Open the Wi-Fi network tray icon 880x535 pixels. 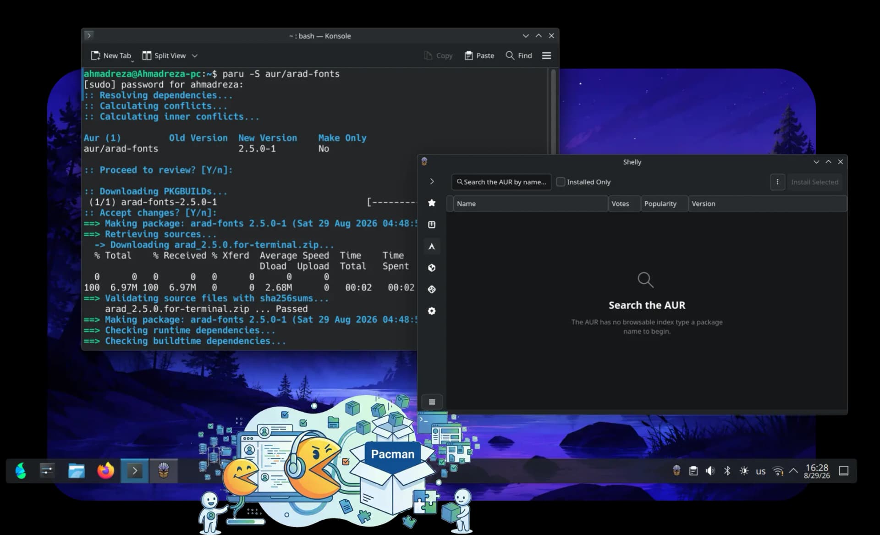(778, 471)
